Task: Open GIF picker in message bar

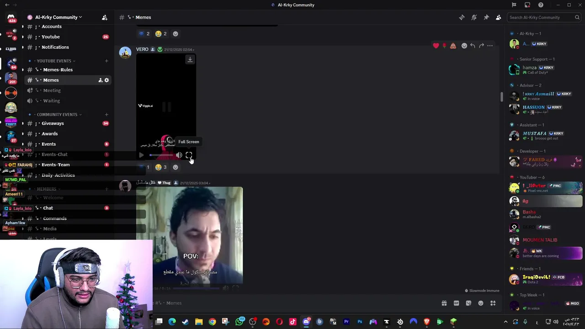Action: click(x=456, y=303)
